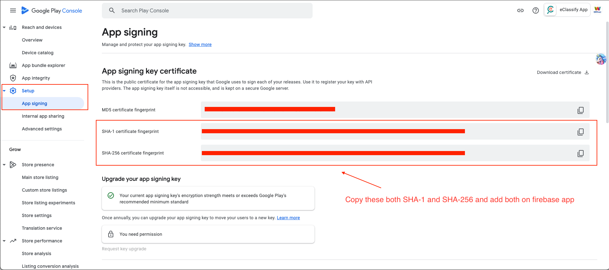Select Main store listing

(40, 177)
